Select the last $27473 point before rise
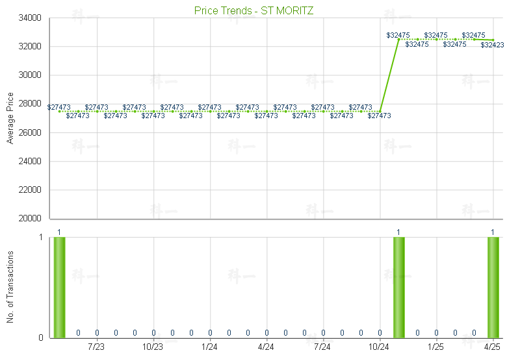 (x=380, y=112)
